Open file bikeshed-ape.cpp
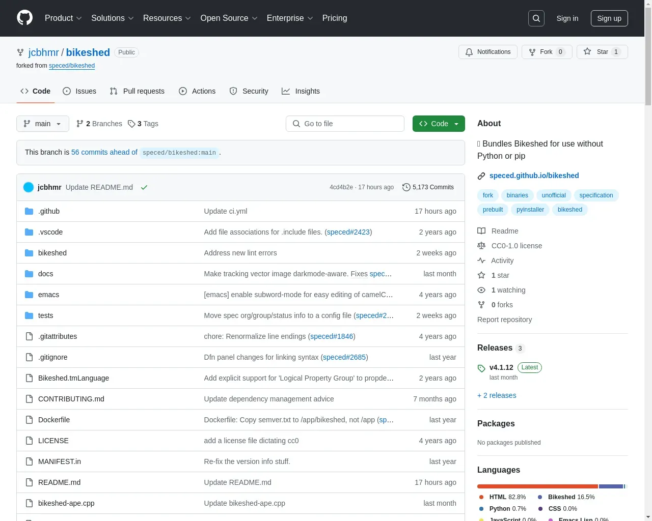Screen dimensions: 652x521 (x=66, y=503)
